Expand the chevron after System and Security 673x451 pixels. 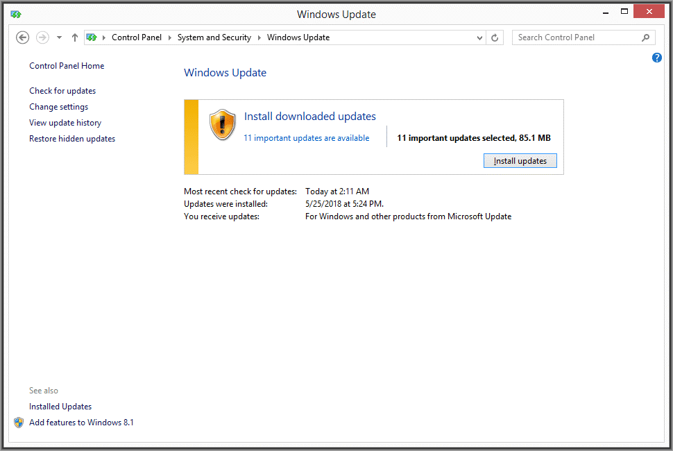pyautogui.click(x=259, y=37)
